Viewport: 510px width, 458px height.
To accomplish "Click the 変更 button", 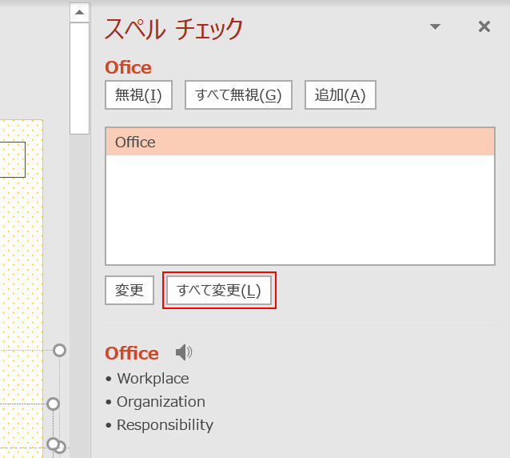I will 129,290.
